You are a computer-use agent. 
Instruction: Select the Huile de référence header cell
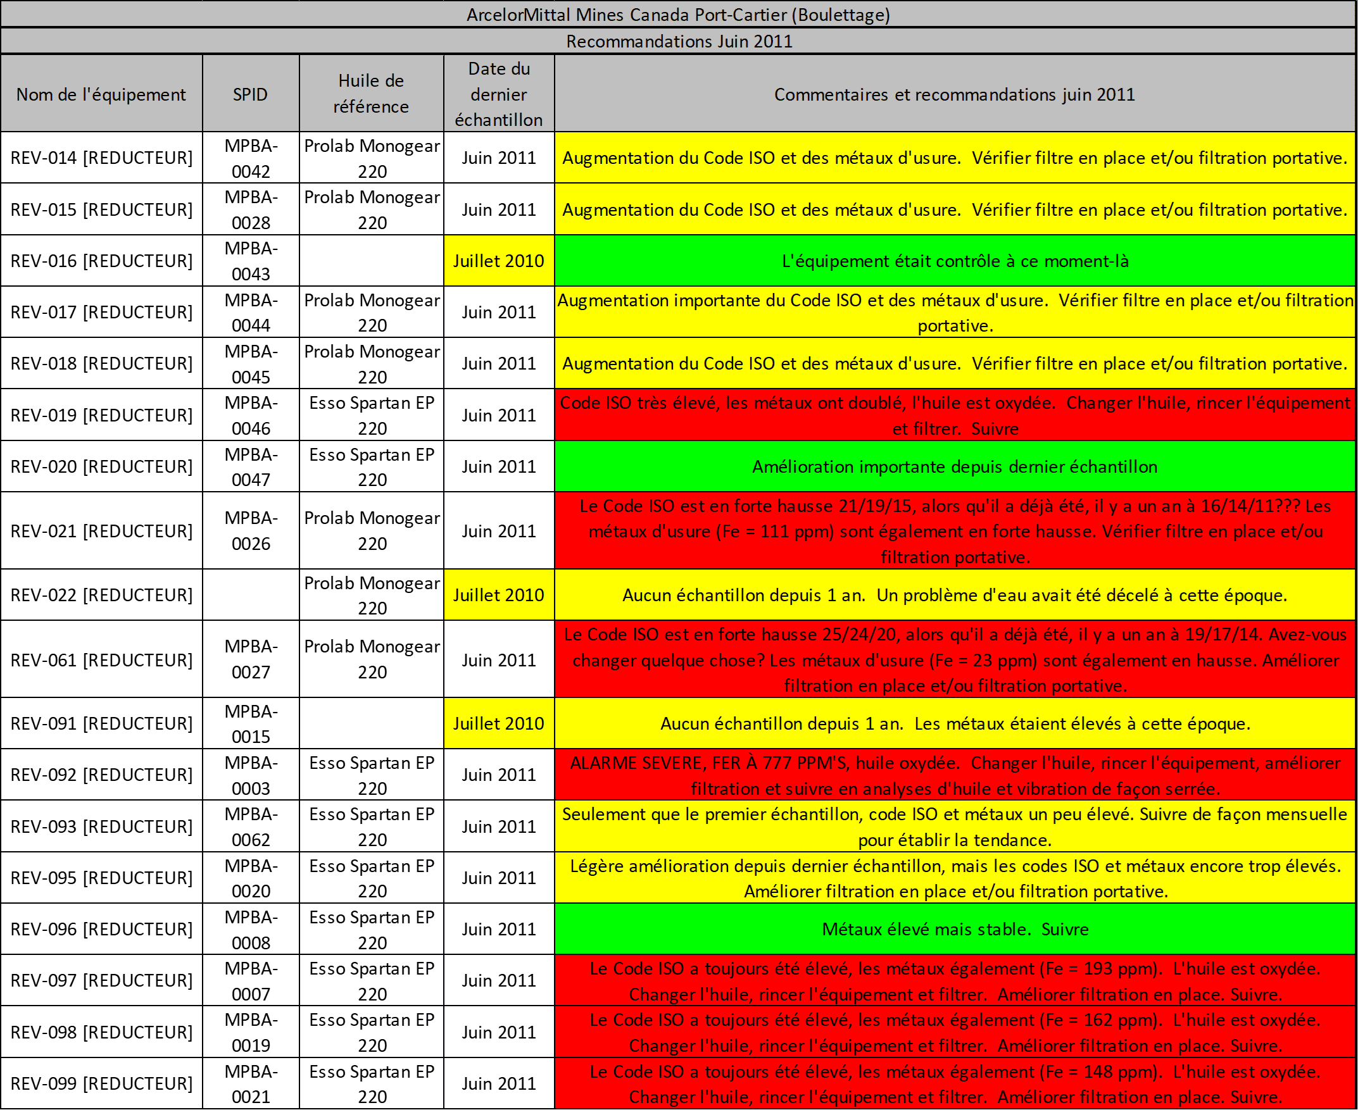[372, 94]
